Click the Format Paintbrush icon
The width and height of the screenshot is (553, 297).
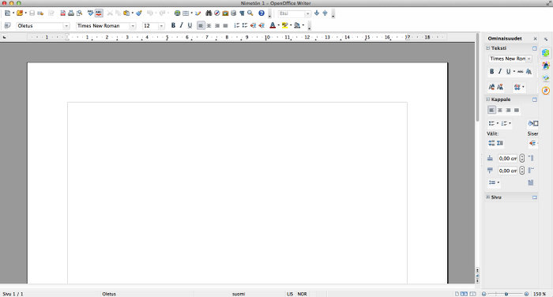pyautogui.click(x=138, y=13)
